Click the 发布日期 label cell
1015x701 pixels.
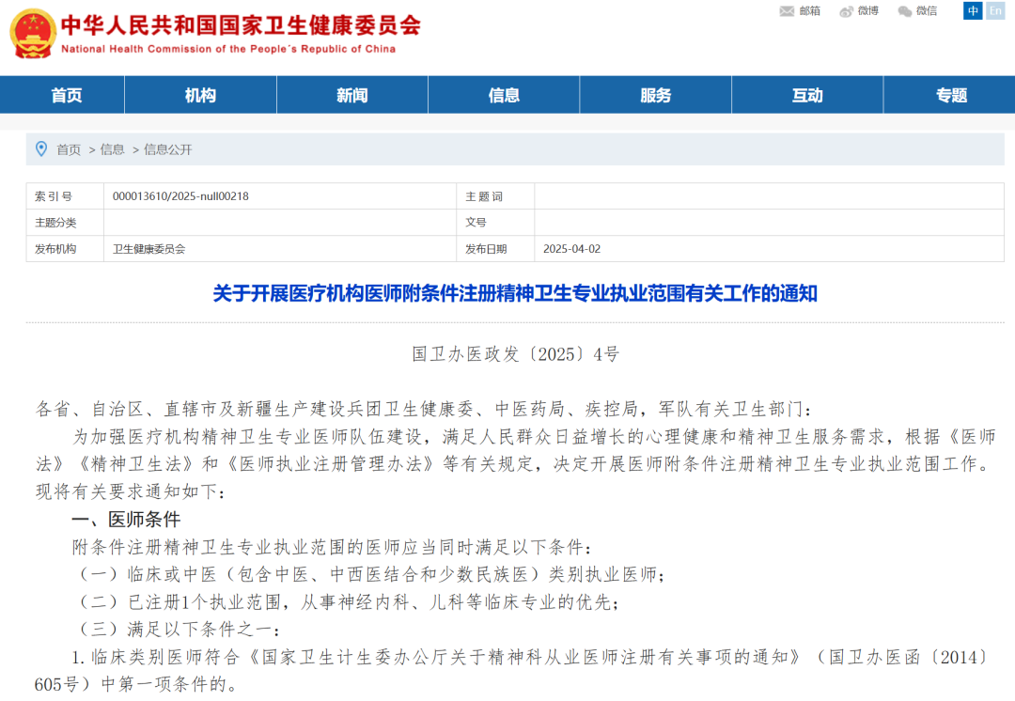(495, 249)
